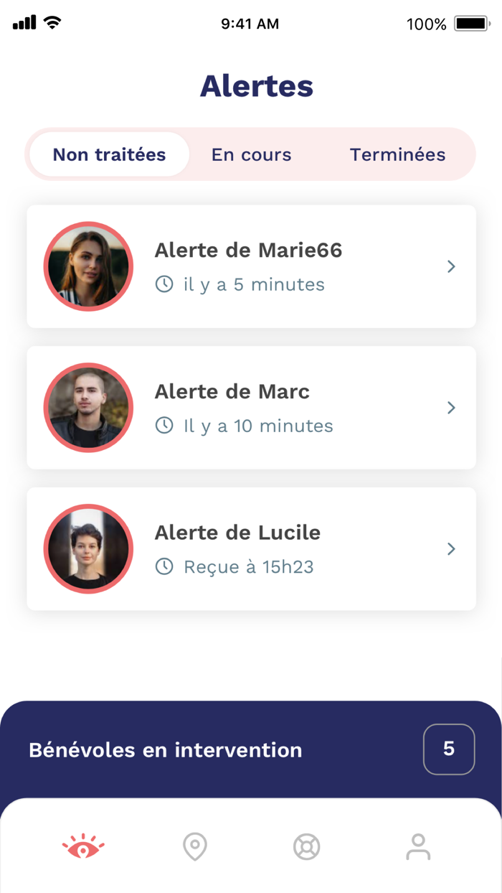Click the clock icon on Lucile's alert
Viewport: 502px width, 893px height.
point(164,567)
